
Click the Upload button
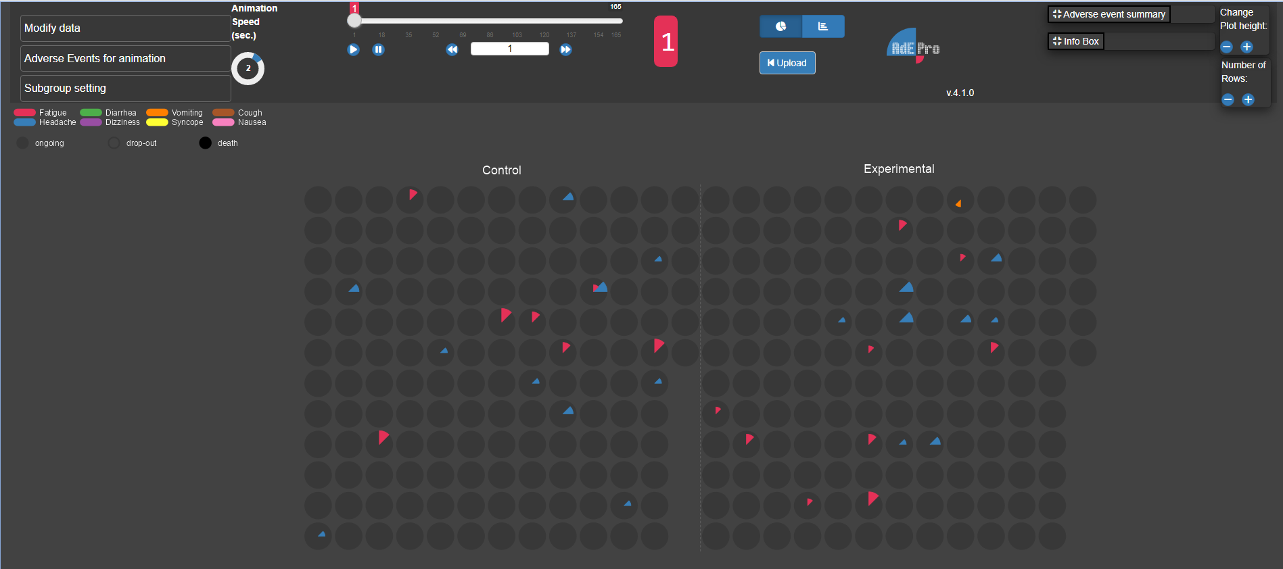(787, 63)
